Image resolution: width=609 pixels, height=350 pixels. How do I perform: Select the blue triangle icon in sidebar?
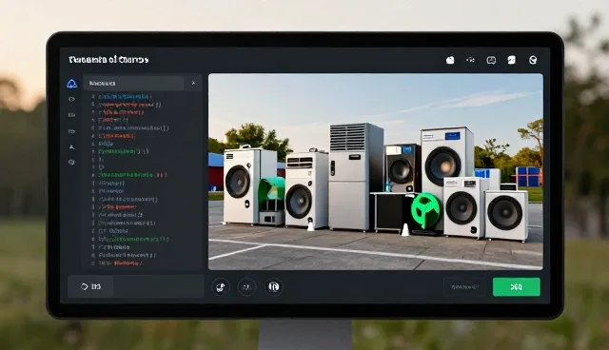click(x=72, y=84)
